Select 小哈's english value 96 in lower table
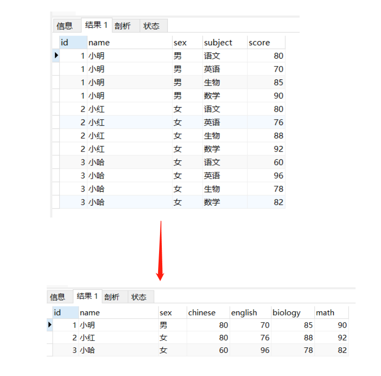Viewport: 381px width, 376px height. point(251,350)
